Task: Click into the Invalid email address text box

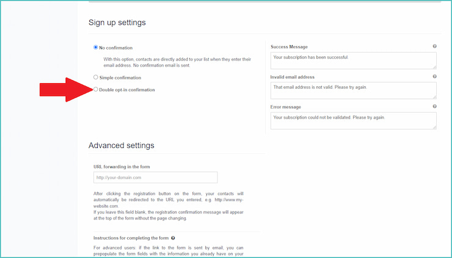Action: [354, 90]
